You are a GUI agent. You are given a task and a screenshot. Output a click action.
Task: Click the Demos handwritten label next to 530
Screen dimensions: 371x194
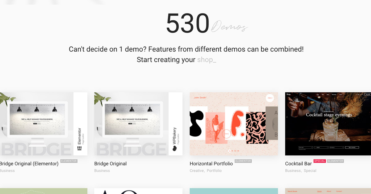229,27
